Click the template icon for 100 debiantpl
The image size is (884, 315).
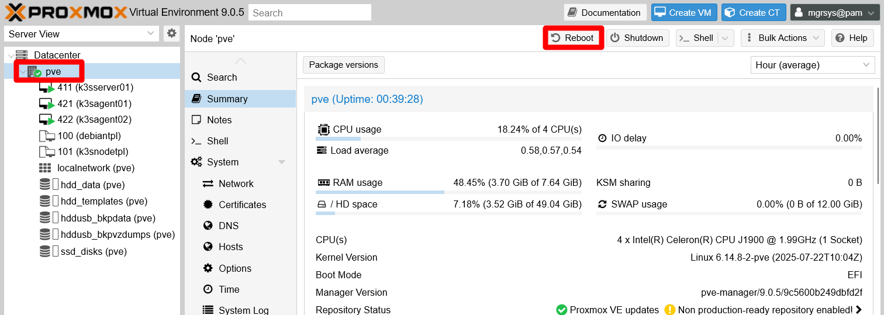[46, 136]
